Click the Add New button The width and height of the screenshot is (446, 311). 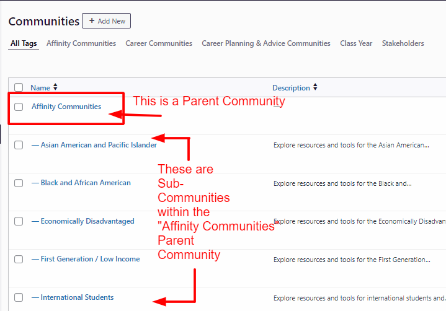coord(106,21)
